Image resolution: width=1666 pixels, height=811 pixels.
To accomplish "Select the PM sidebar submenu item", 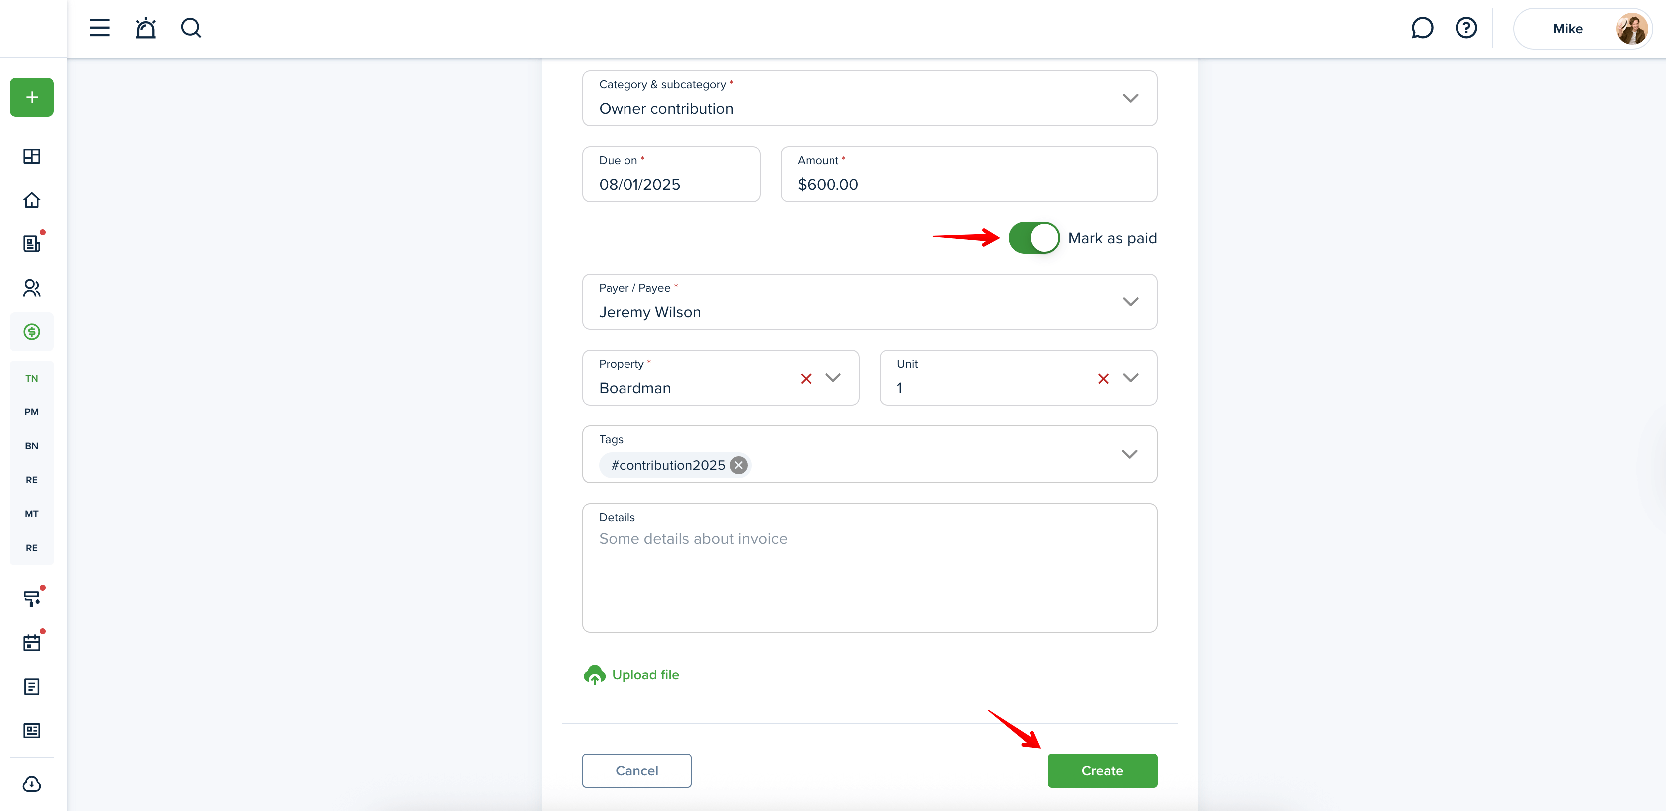I will (x=32, y=412).
